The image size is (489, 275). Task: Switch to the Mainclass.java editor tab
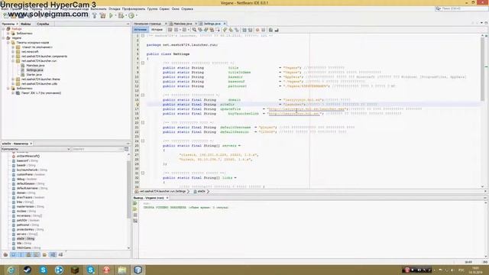tap(183, 24)
